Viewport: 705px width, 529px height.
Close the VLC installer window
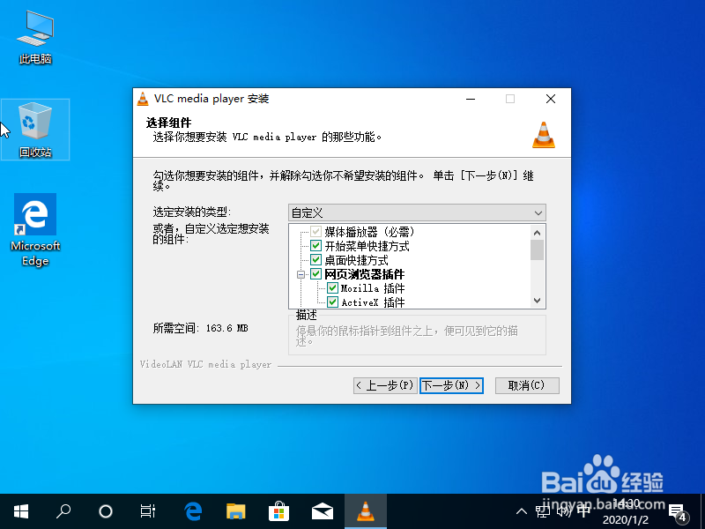pos(550,99)
